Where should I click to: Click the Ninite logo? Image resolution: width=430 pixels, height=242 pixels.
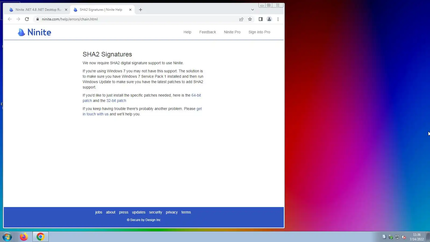tap(34, 32)
